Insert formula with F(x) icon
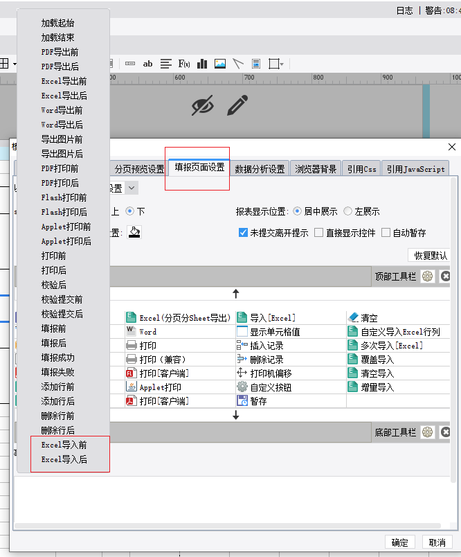The width and height of the screenshot is (461, 557). tap(184, 64)
